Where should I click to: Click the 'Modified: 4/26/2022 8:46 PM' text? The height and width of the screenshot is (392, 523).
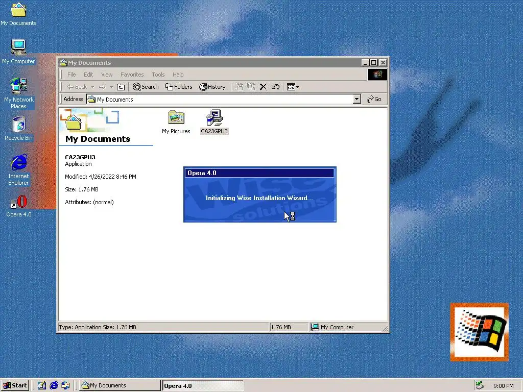tap(101, 177)
